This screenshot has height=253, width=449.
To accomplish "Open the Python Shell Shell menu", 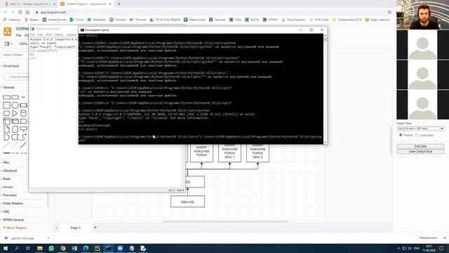I will pos(48,34).
